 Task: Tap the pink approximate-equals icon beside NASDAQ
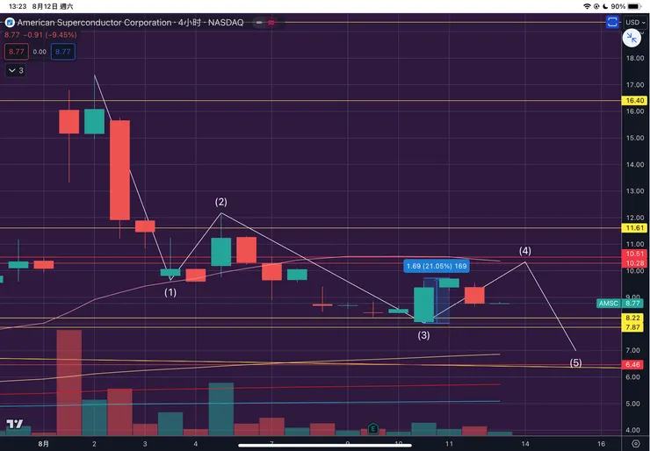(x=271, y=22)
